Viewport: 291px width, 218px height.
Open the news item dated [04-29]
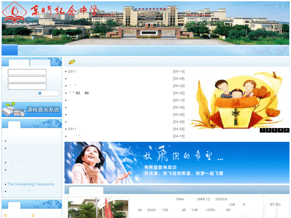pos(125,122)
